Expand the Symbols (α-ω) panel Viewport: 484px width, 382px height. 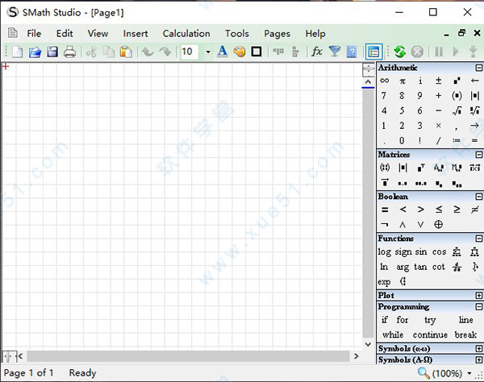point(478,348)
